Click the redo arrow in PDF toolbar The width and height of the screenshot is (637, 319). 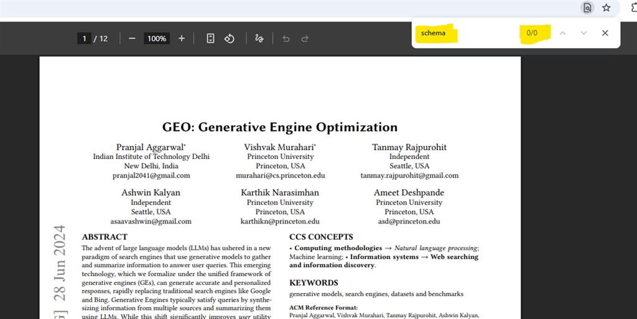click(x=305, y=38)
